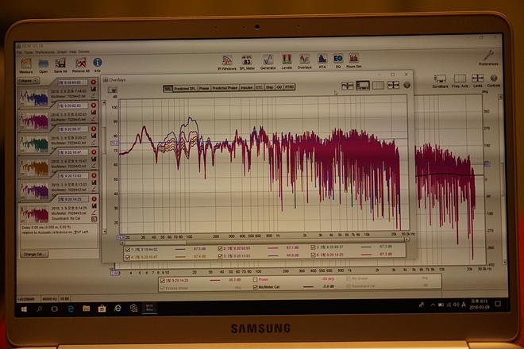Open a measurement file with Open icon

(x=43, y=65)
